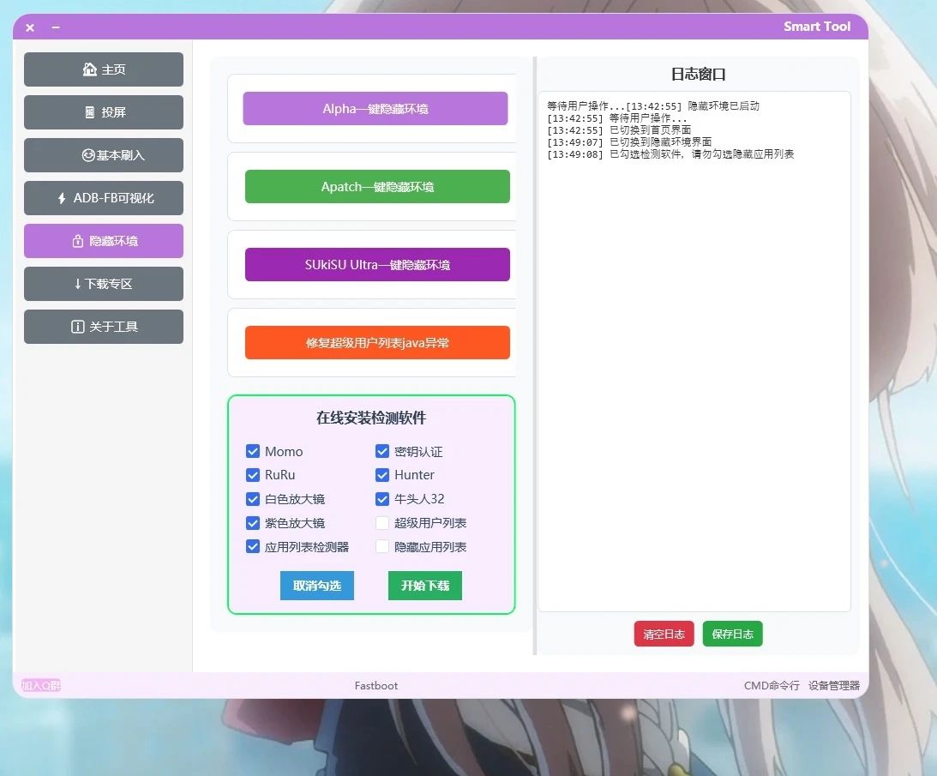937x776 pixels.
Task: Enable the 隐藏应用列表 checkbox
Action: click(382, 546)
